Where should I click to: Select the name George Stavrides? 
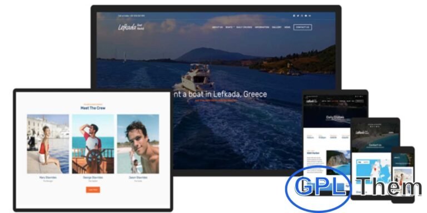(x=93, y=177)
